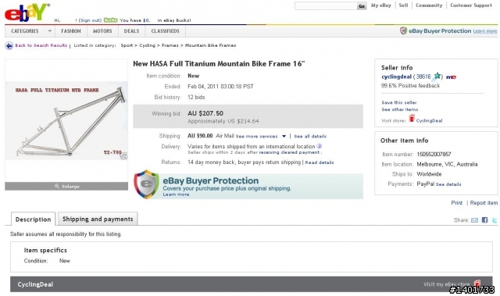500x296 pixels.
Task: Share item via email envelope icon
Action: (x=474, y=219)
